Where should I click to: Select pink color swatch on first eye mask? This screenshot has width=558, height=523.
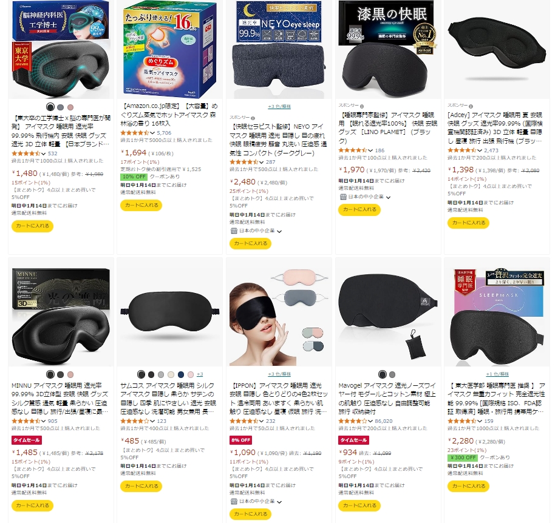click(x=70, y=107)
